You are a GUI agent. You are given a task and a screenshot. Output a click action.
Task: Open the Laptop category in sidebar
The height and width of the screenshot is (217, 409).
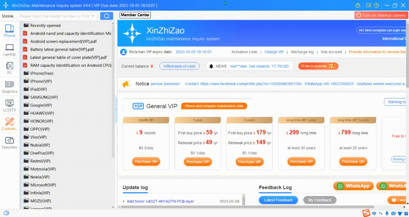(9, 50)
